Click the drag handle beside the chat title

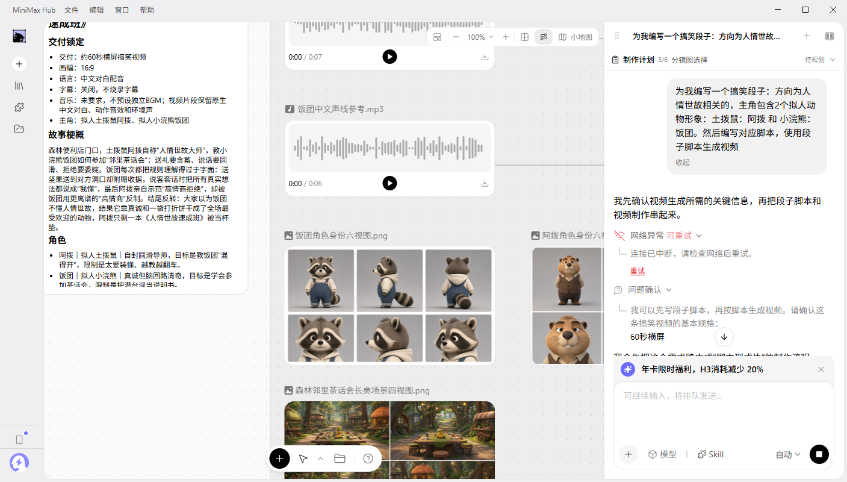(616, 36)
